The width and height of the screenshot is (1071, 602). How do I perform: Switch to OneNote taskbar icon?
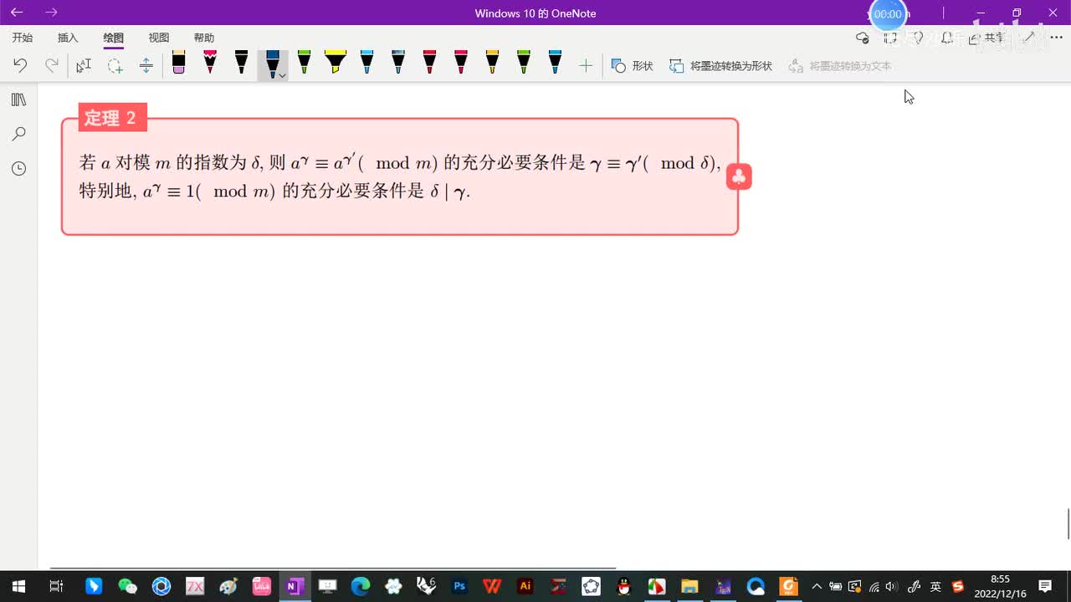pos(294,587)
